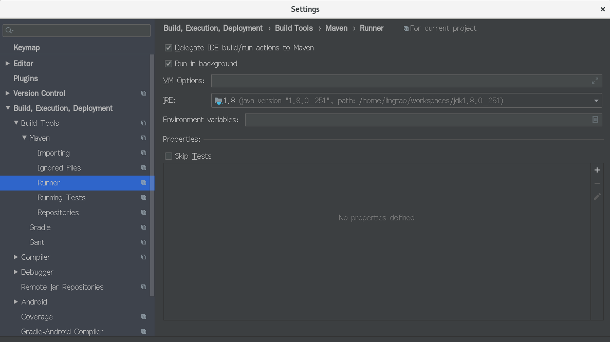Screen dimensions: 610x342
Task: Select Repositories under Maven
Action: tap(58, 213)
